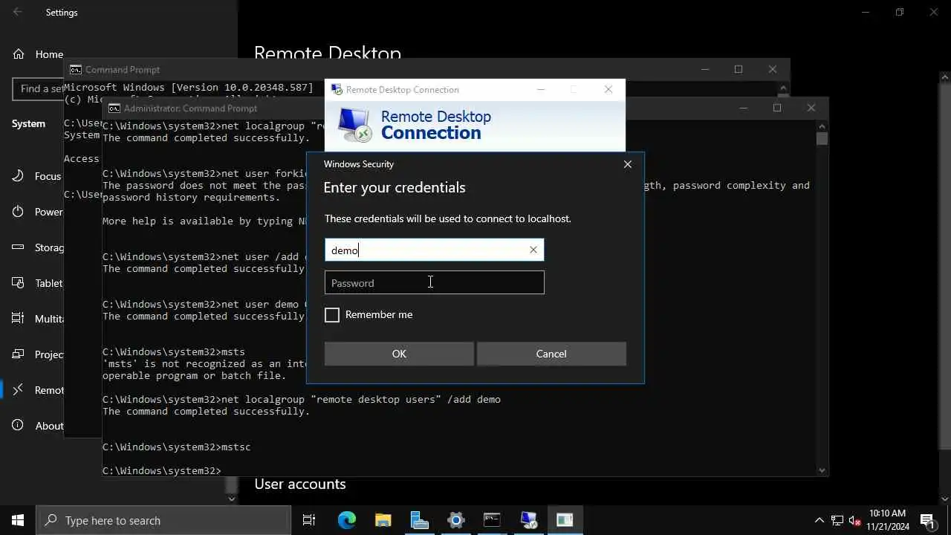Screen dimensions: 951x535
Task: Click the last active taskbar app icon
Action: pyautogui.click(x=565, y=520)
